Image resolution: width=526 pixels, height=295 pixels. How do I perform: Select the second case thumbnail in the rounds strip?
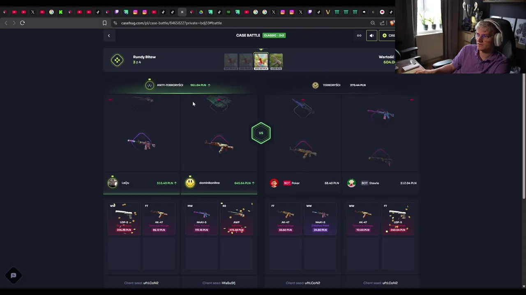click(246, 61)
